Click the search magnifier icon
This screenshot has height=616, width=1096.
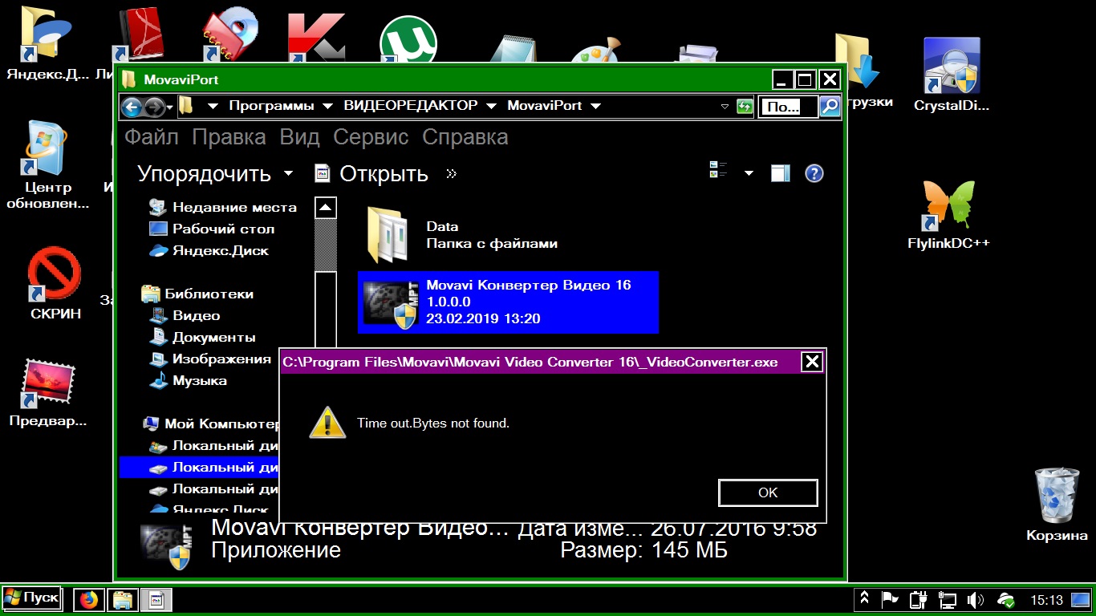click(x=830, y=106)
